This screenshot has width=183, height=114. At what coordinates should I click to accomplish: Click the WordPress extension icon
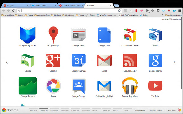coord(148,11)
